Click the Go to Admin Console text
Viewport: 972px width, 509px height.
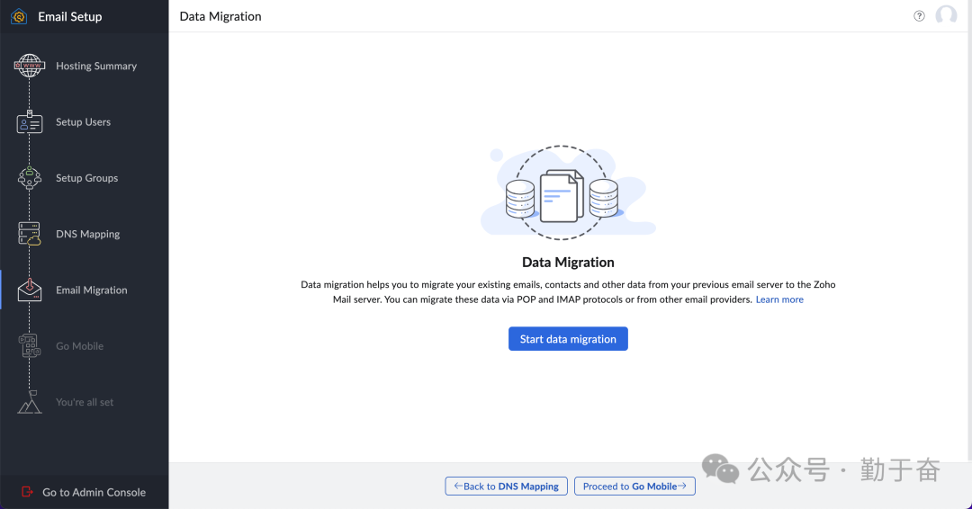tap(94, 492)
